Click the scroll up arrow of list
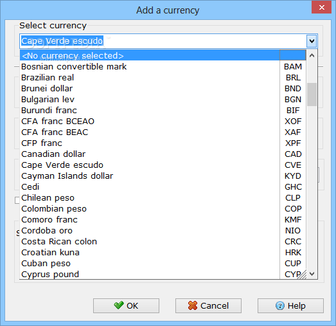This screenshot has height=326, width=336. coord(312,55)
